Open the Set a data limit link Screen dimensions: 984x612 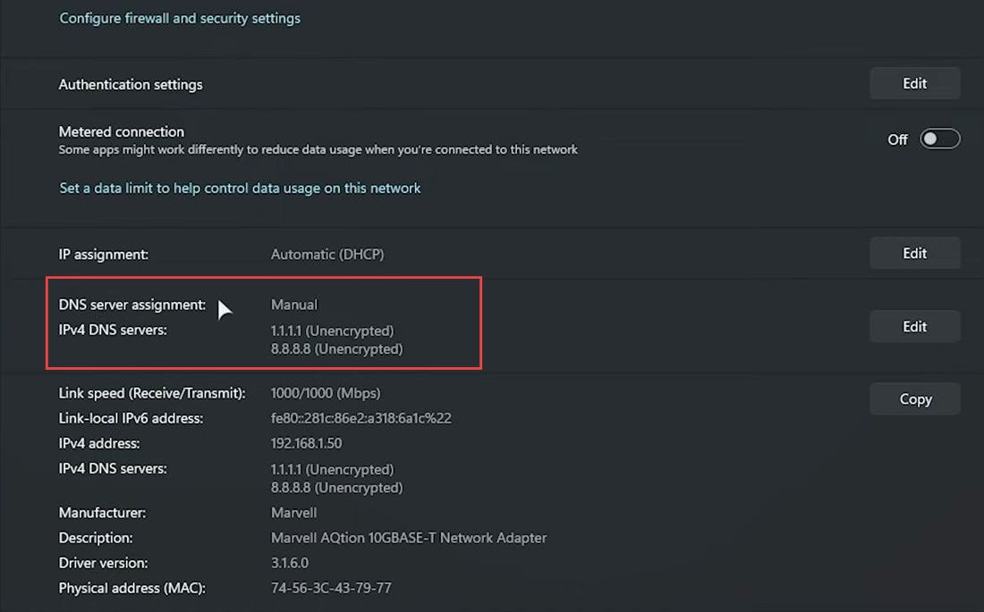pos(240,189)
